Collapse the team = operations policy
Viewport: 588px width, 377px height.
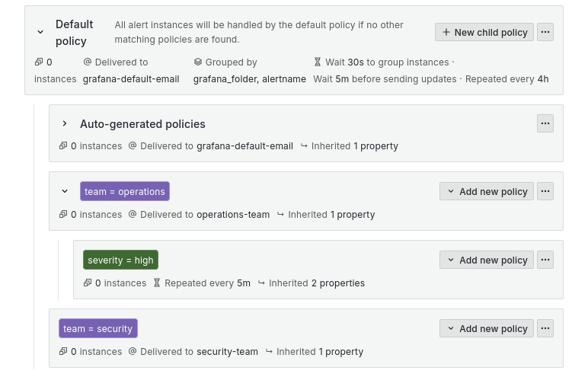tap(65, 192)
